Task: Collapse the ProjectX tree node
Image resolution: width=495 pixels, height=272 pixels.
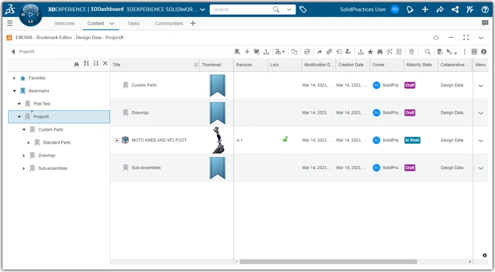Action: [19, 117]
